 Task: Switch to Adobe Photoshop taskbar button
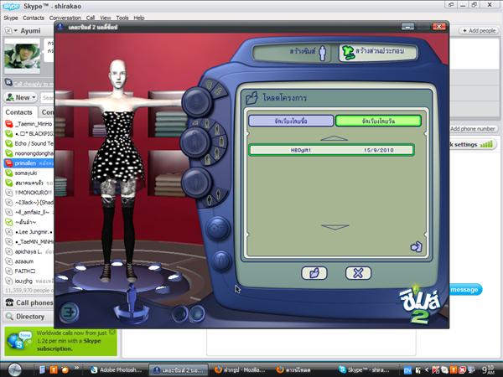(x=117, y=370)
